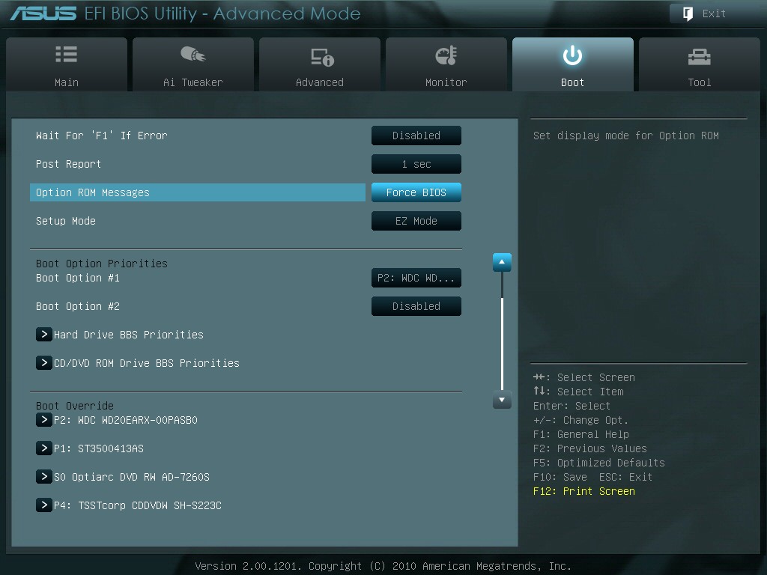Click arrow icon beside P1: ST3500413AS
The image size is (767, 575).
[44, 448]
